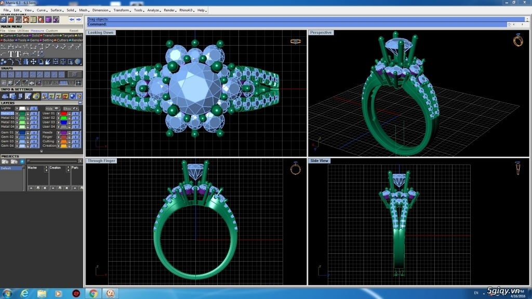The width and height of the screenshot is (532, 299).
Task: Click Reset in the Main Menu
Action: click(74, 31)
